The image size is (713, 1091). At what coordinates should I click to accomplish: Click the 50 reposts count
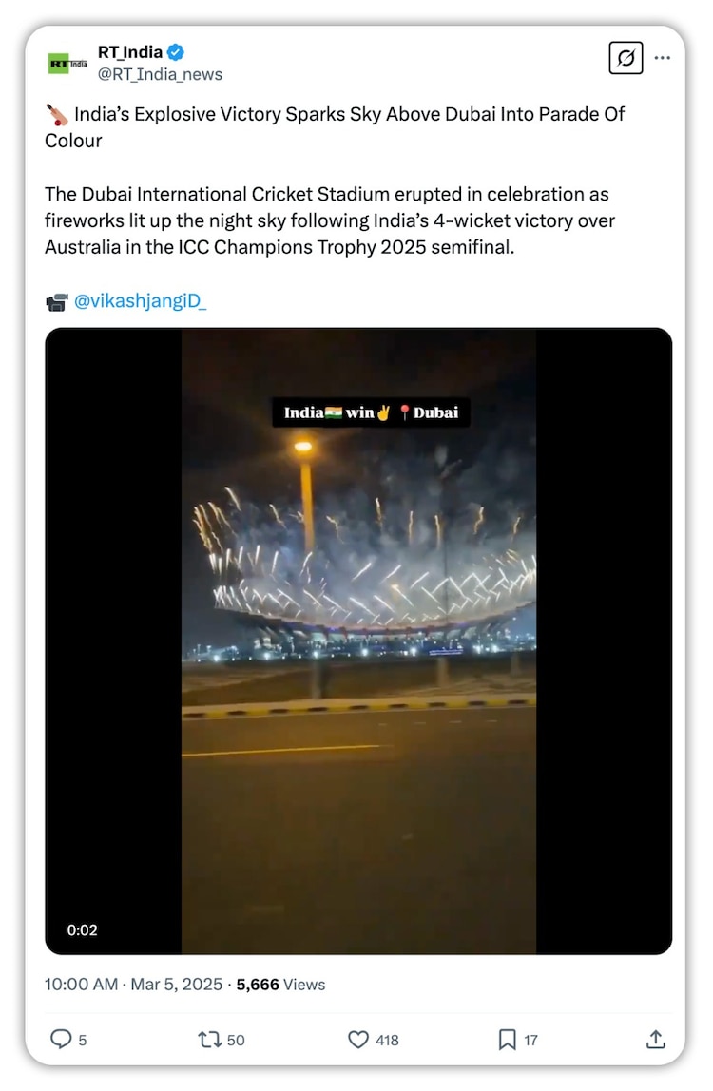click(x=236, y=1041)
